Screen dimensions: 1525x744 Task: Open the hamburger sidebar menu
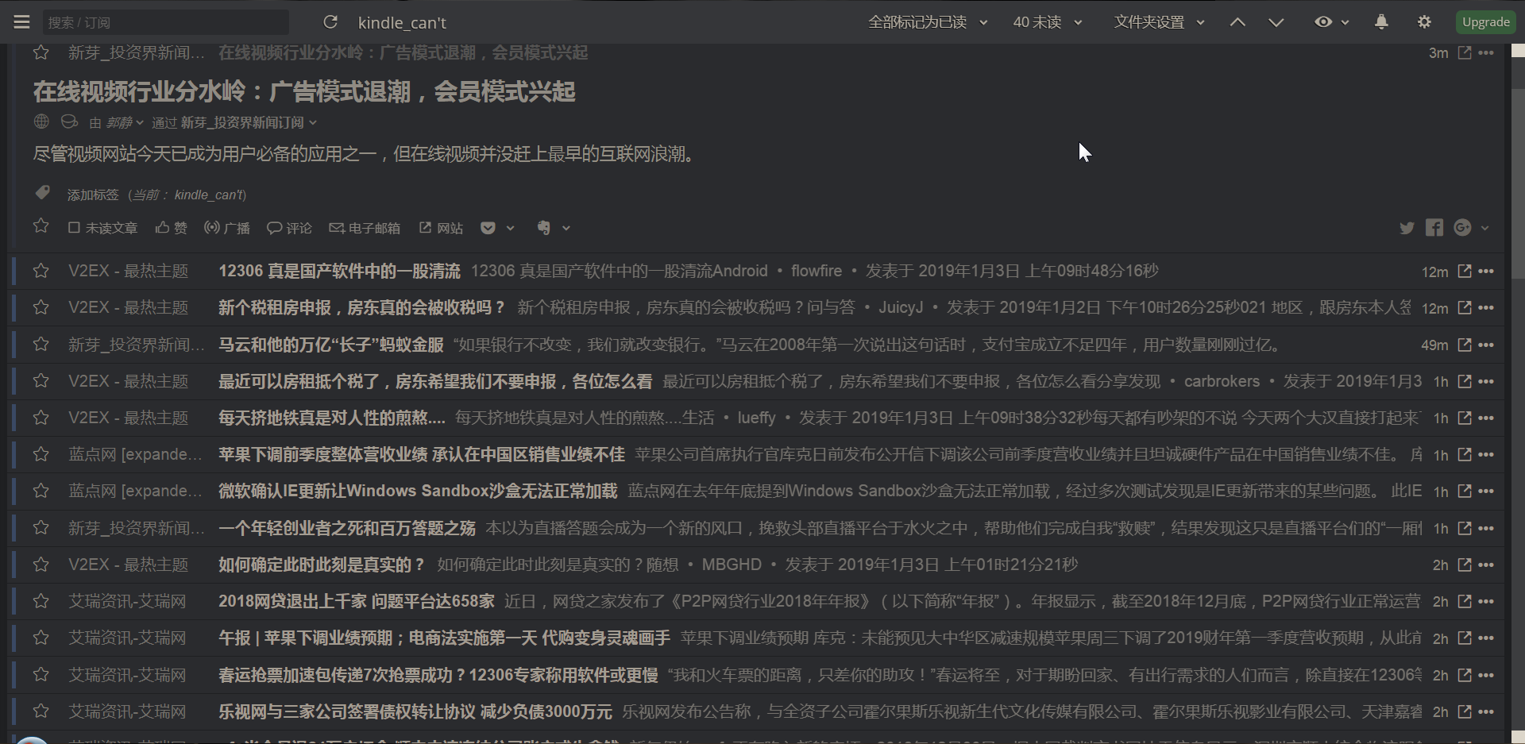pos(21,21)
